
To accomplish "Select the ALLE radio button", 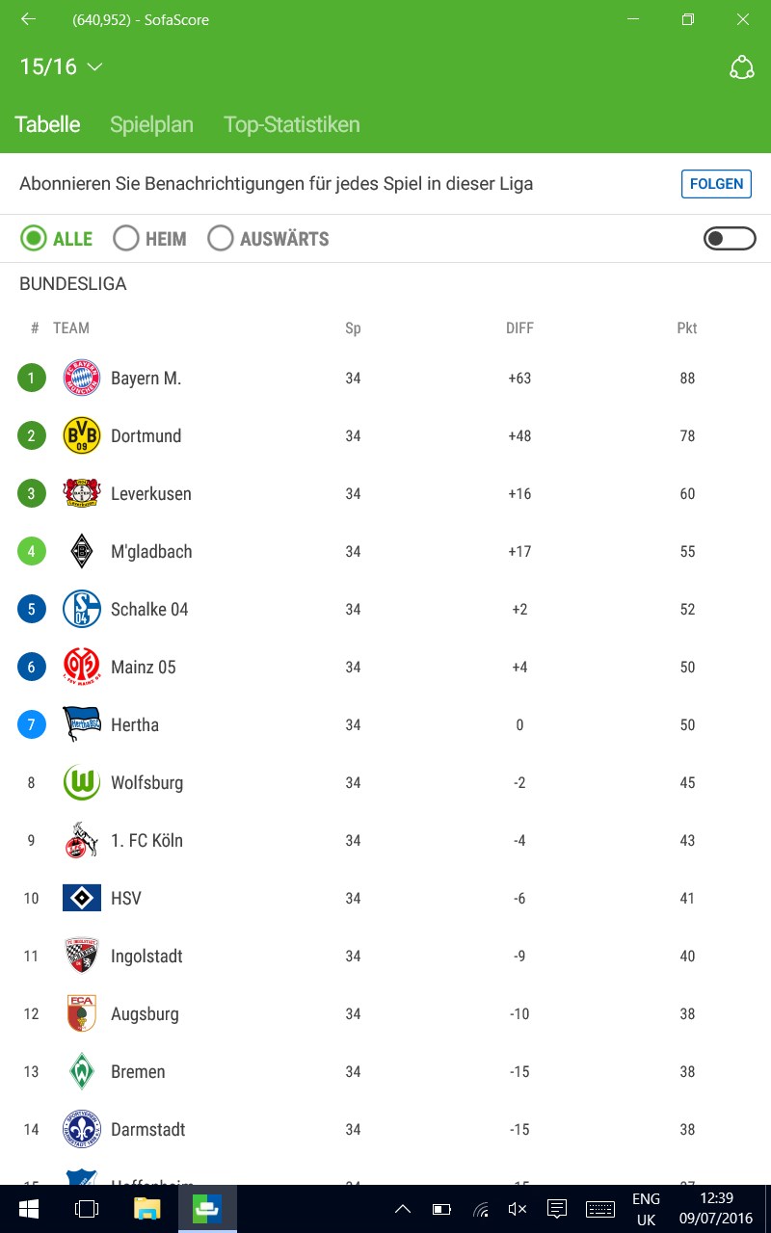I will (34, 239).
